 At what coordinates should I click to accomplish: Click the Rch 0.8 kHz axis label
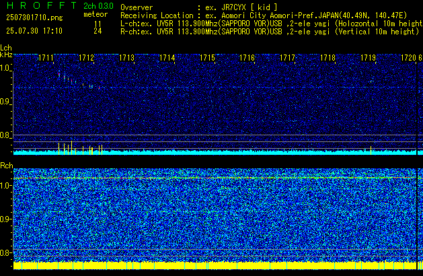click(x=5, y=252)
